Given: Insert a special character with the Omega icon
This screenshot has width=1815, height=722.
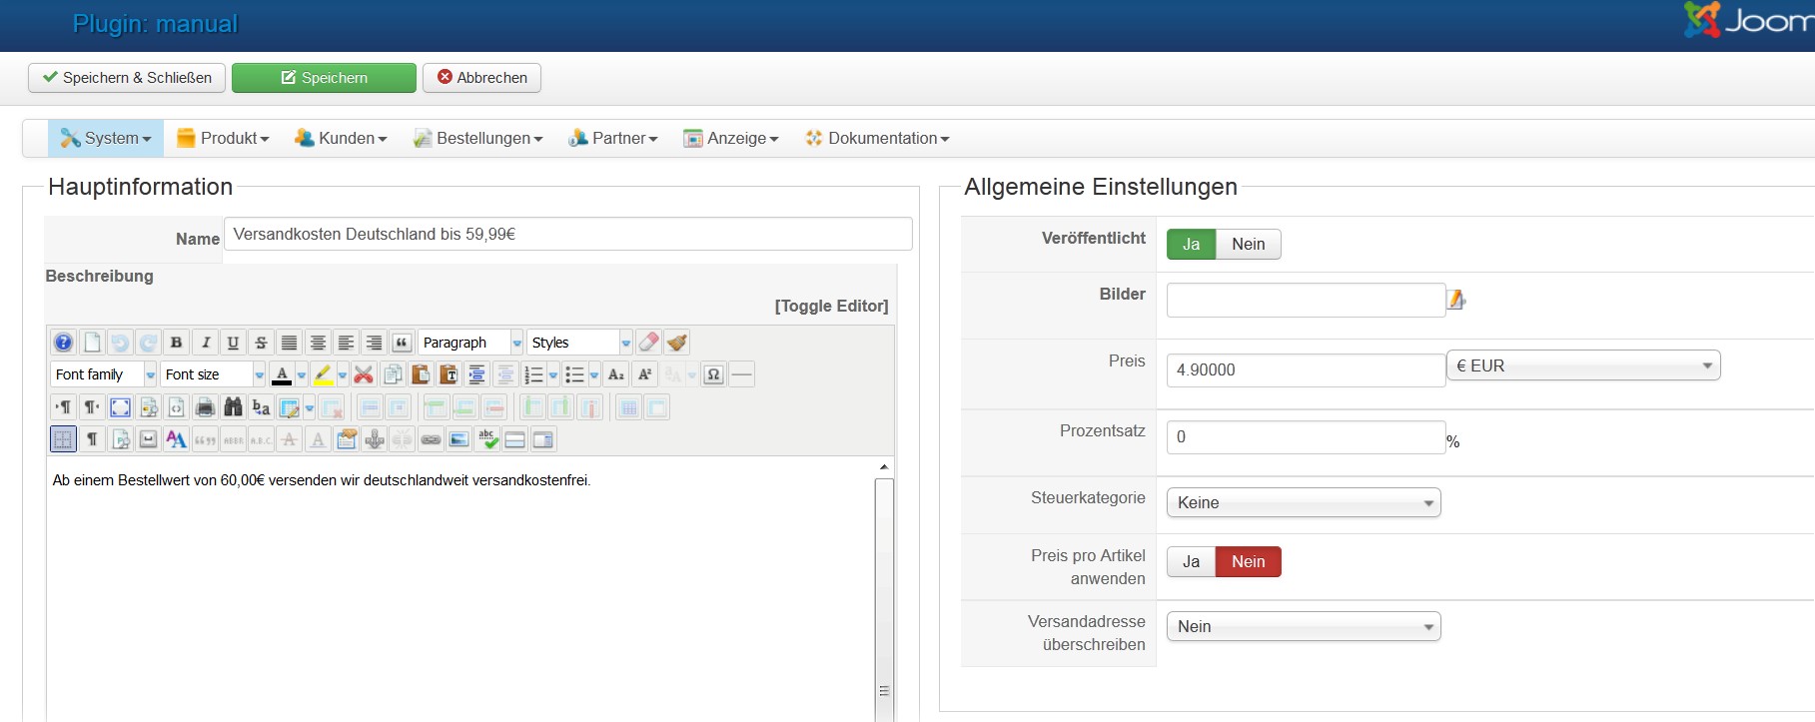Looking at the screenshot, I should pos(713,374).
